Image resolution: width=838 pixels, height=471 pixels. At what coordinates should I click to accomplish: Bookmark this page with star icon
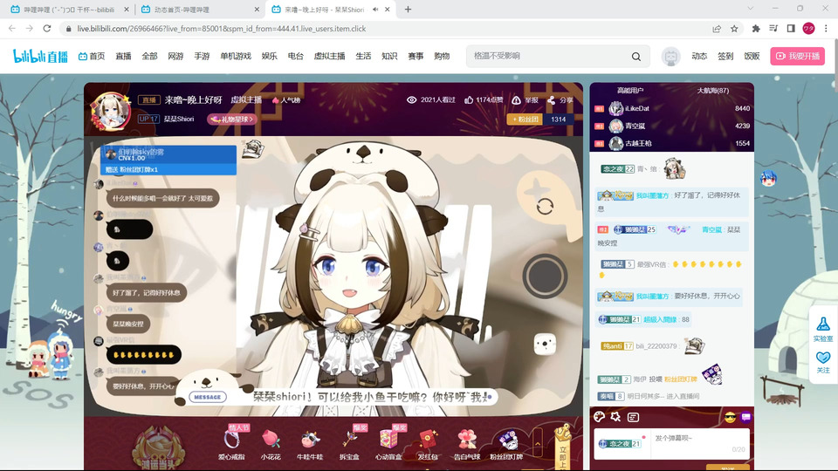click(x=734, y=28)
